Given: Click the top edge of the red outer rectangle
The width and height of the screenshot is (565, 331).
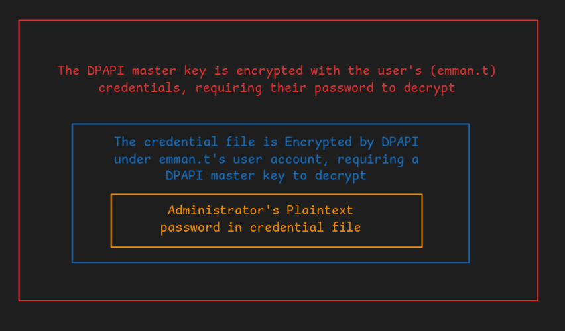Looking at the screenshot, I should (278, 21).
